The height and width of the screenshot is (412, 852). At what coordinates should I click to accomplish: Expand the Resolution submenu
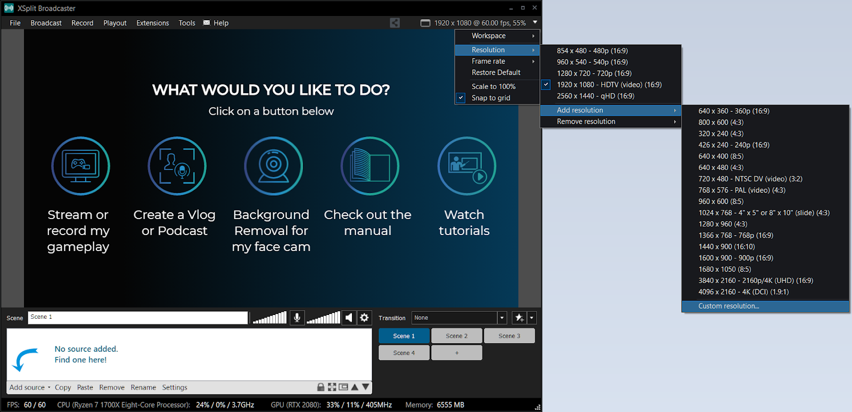pos(497,50)
